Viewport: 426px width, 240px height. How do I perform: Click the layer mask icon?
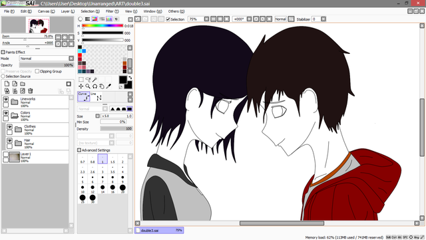point(69,84)
